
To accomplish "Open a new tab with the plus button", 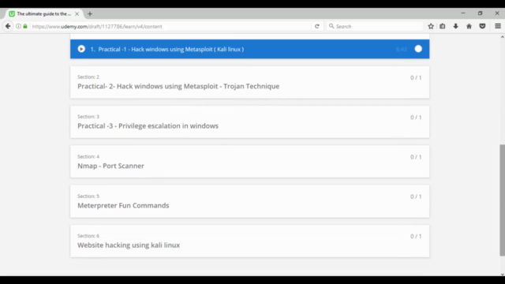I will click(90, 14).
